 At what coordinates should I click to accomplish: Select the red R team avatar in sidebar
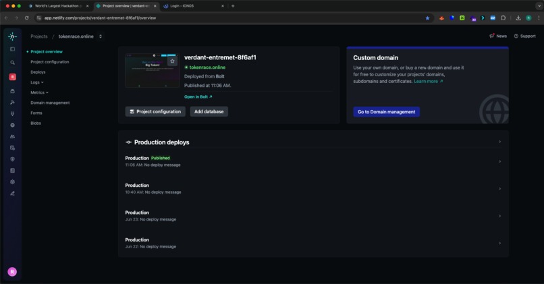[13, 77]
